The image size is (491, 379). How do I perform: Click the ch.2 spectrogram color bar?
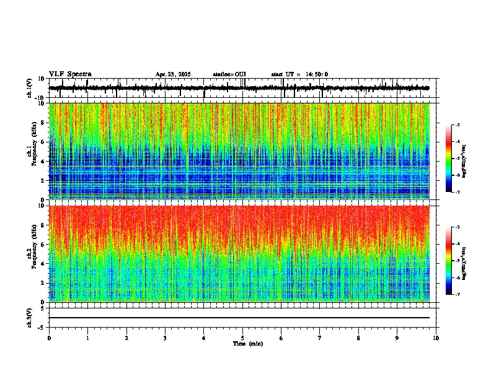coord(448,261)
